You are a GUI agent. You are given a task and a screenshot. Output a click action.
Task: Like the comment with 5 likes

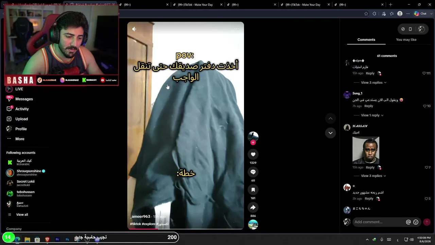pos(427,199)
